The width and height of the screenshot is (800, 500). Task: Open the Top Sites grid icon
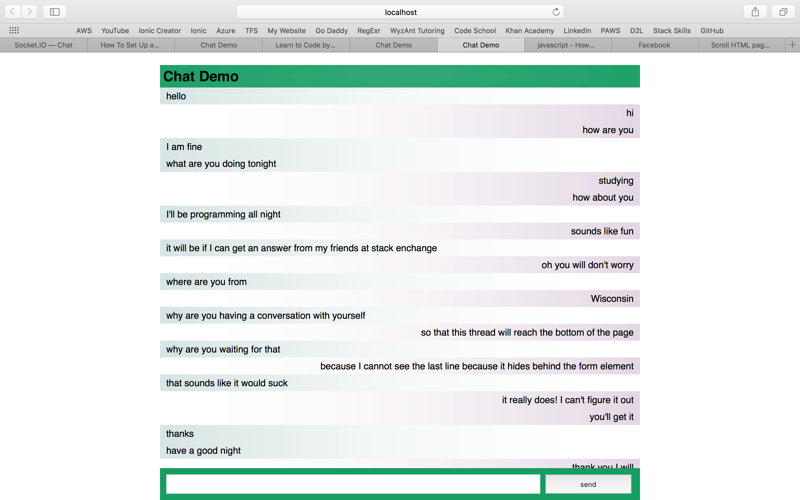(x=14, y=30)
